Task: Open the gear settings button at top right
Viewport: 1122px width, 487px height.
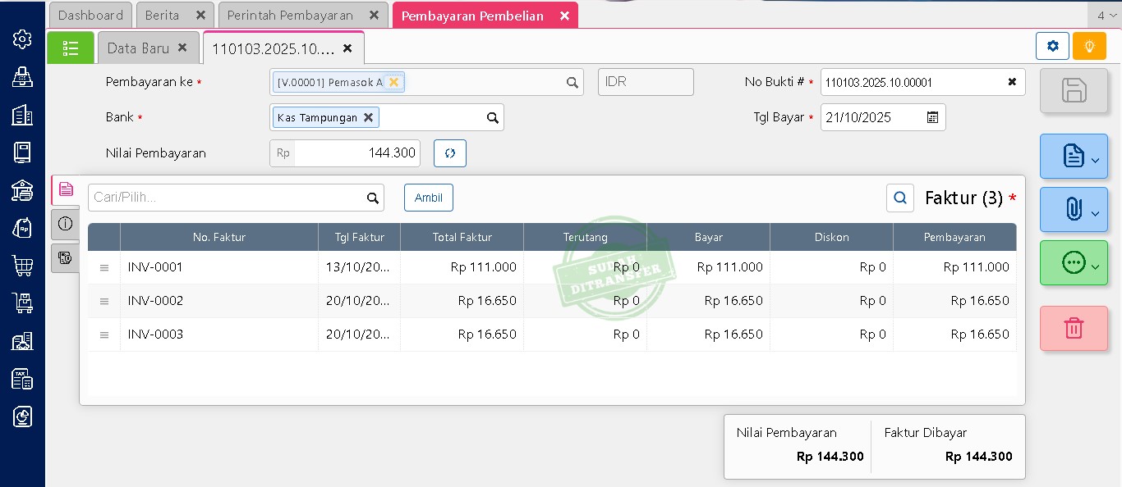Action: pos(1052,47)
